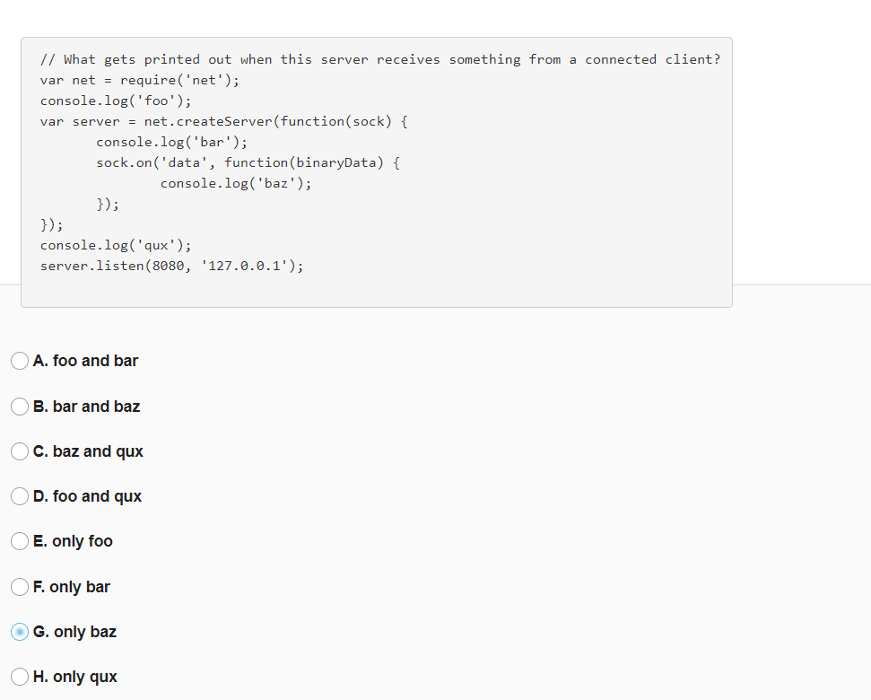871x700 pixels.
Task: Click the console.log('foo') line
Action: [115, 101]
